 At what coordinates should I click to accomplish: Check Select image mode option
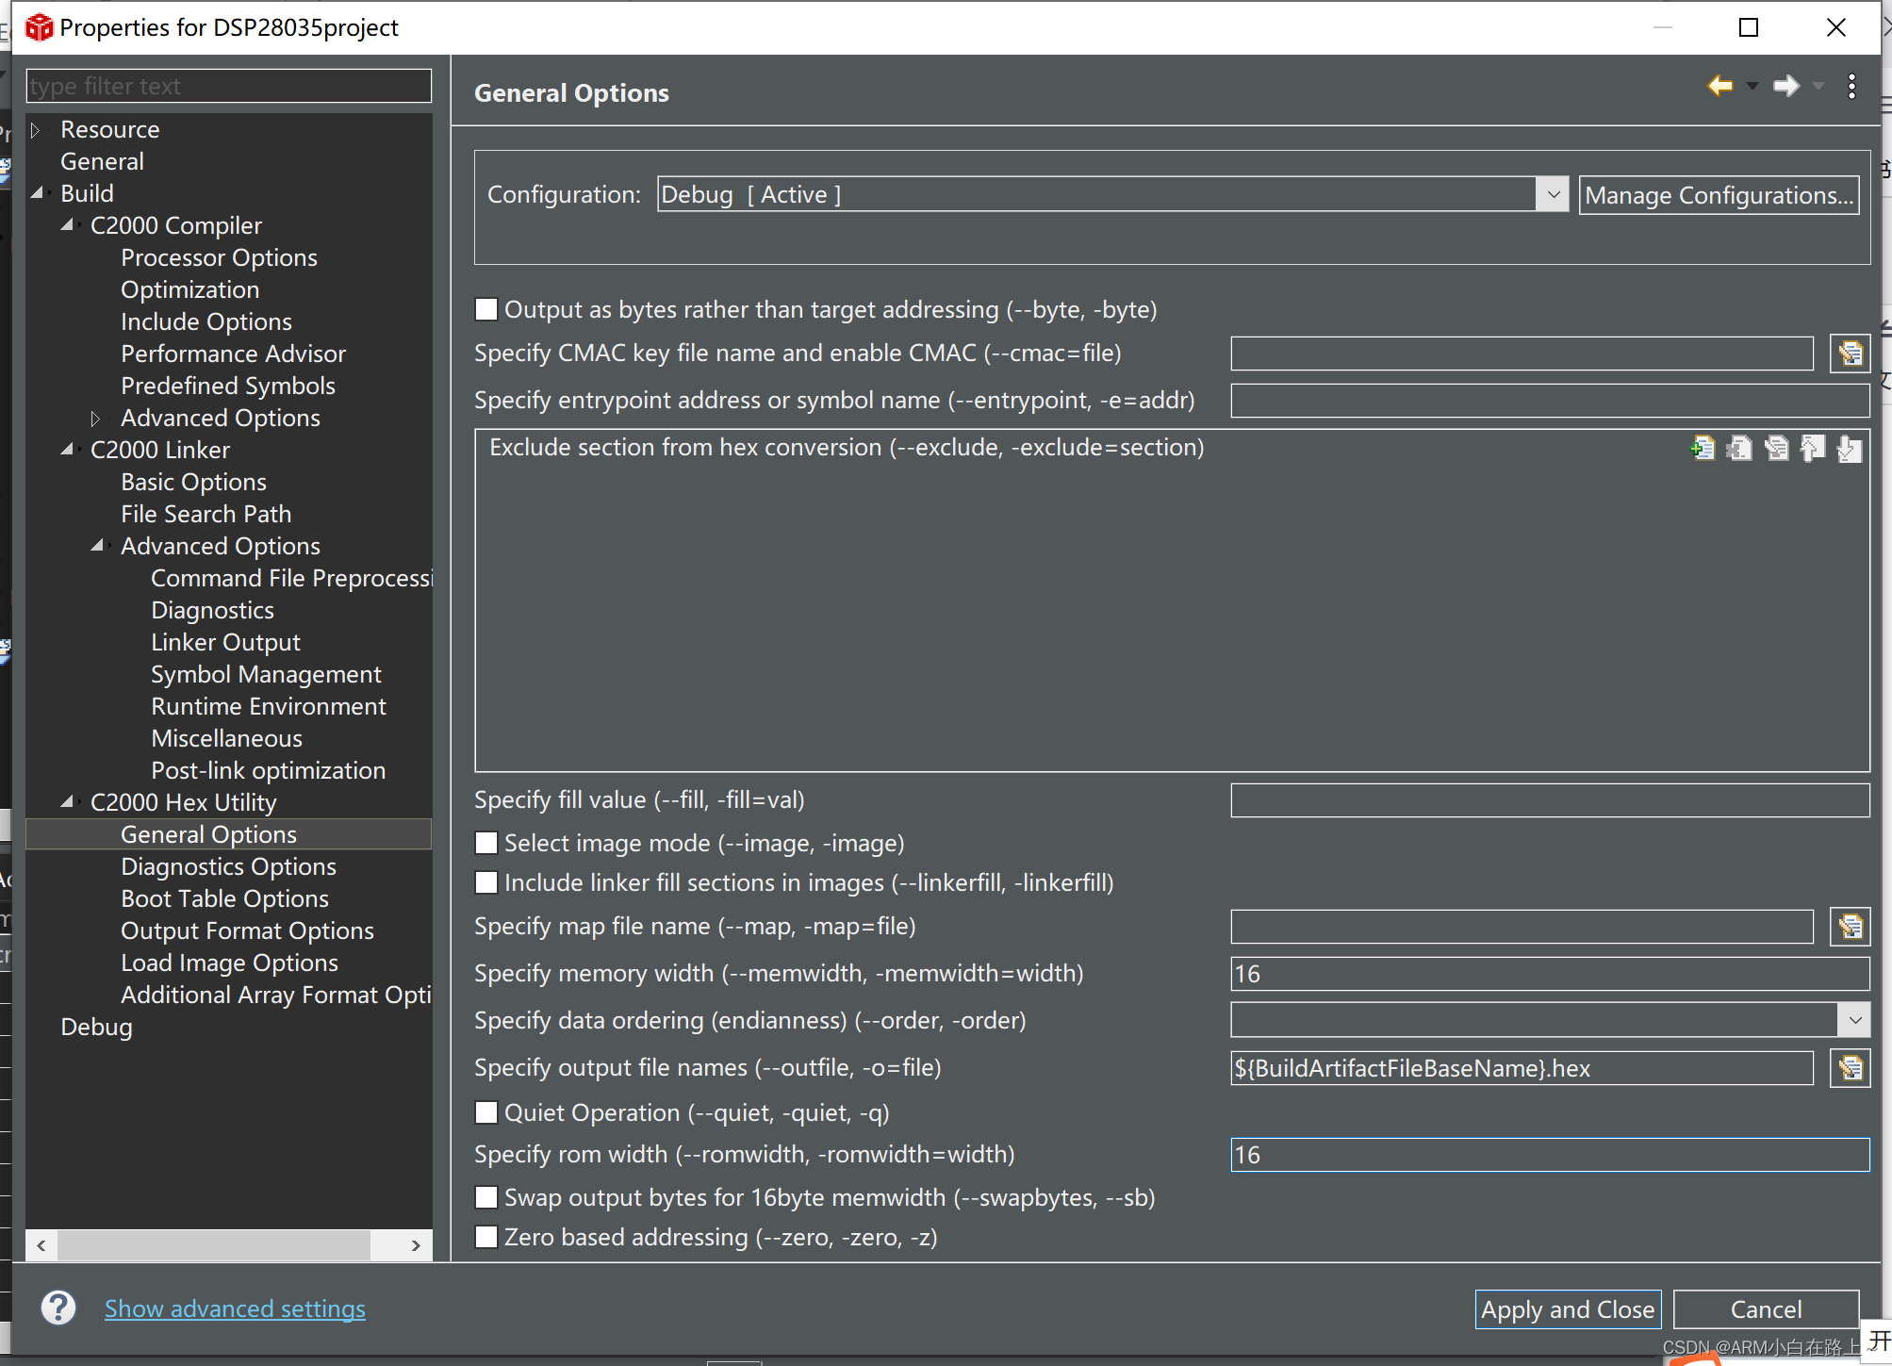click(x=486, y=843)
